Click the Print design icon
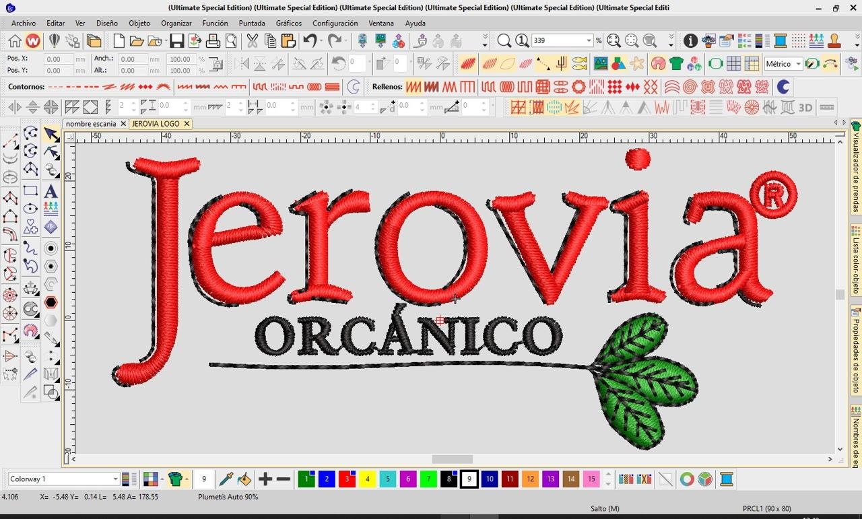862x519 pixels. (x=213, y=41)
